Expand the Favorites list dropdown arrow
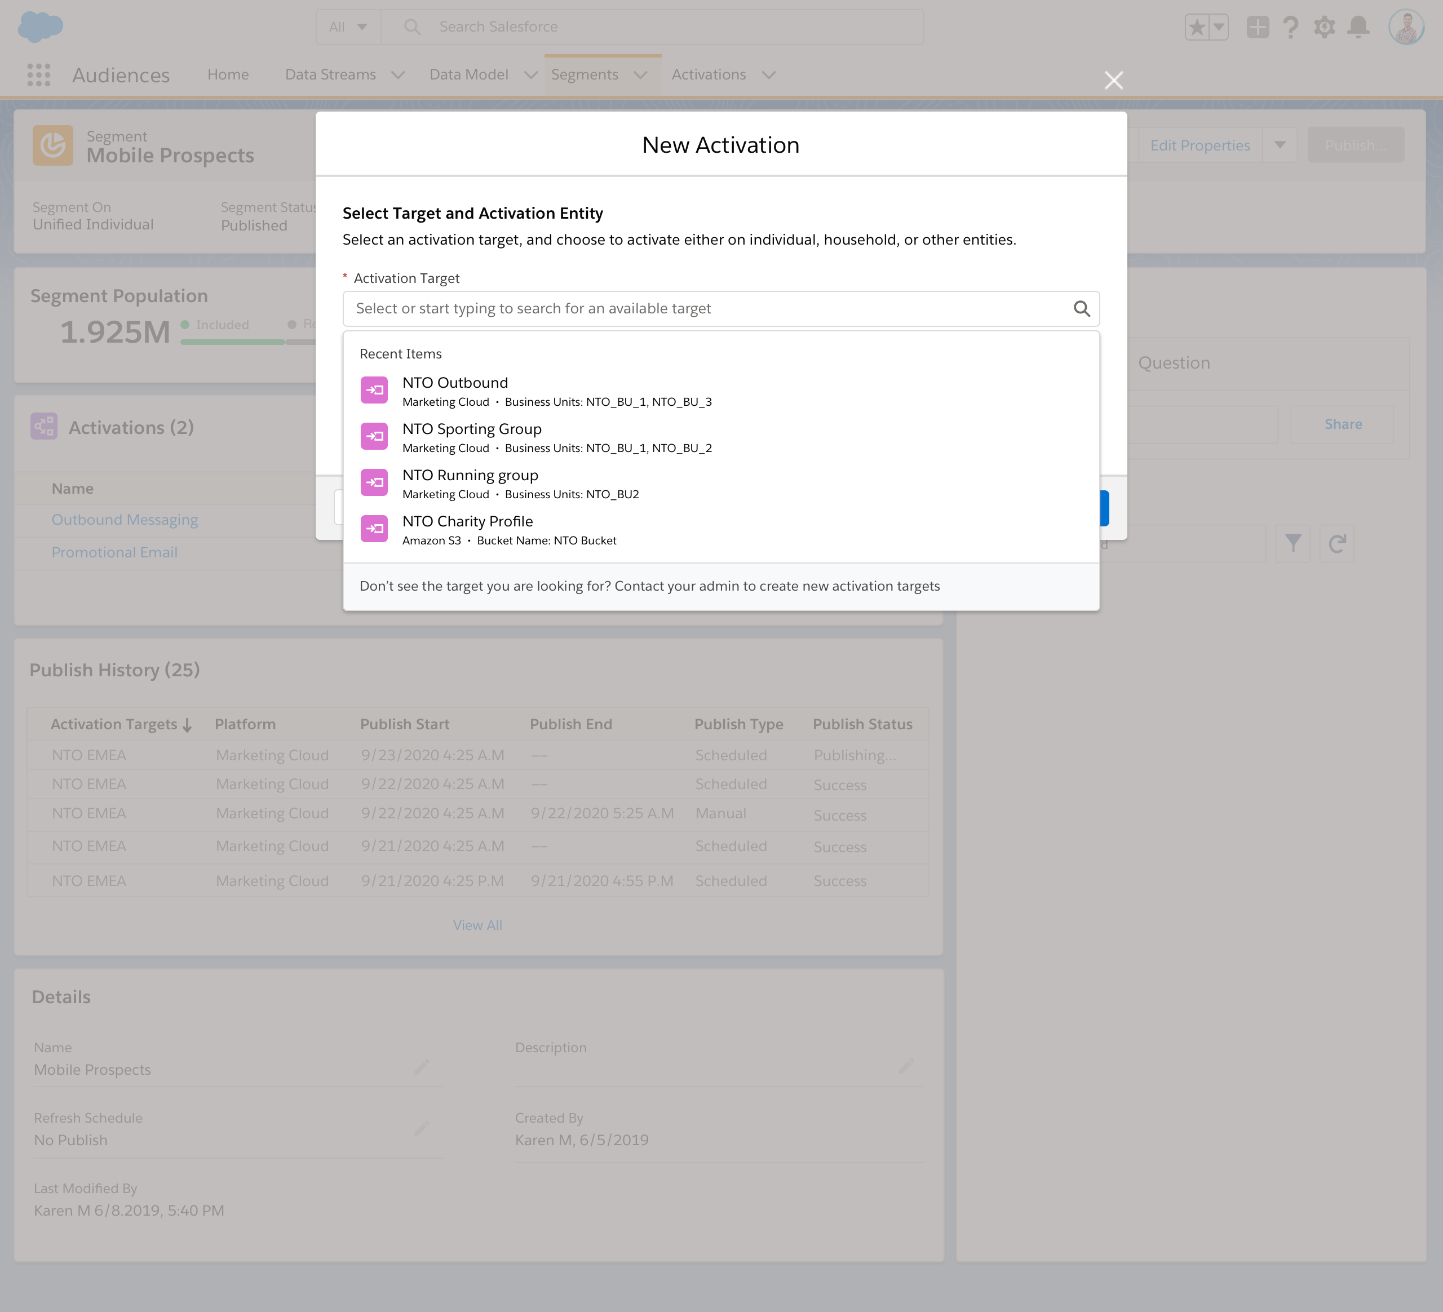The image size is (1443, 1312). 1219,27
